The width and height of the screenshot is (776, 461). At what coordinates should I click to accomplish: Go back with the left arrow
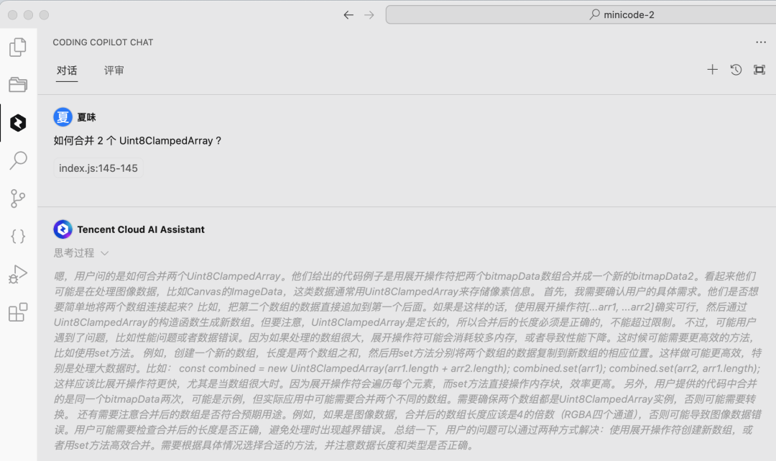coord(348,15)
